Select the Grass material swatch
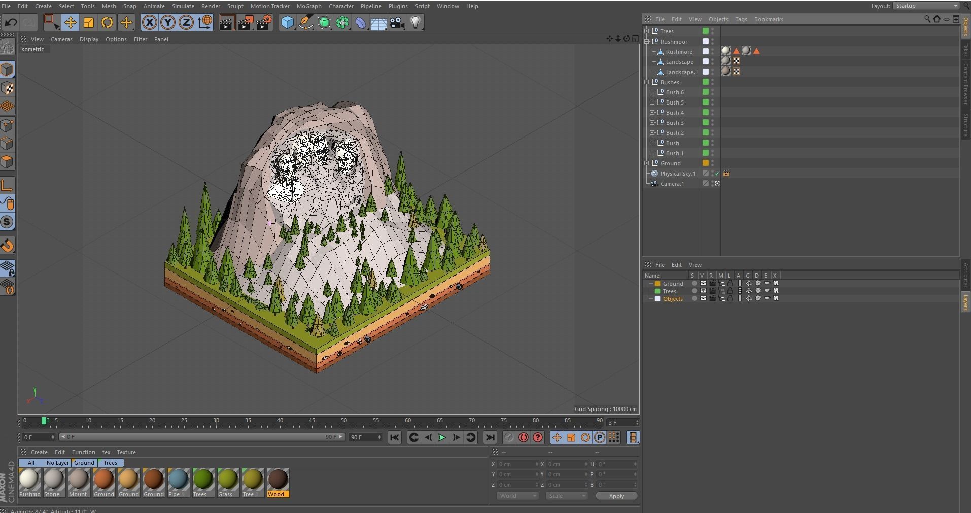This screenshot has height=513, width=971. [x=228, y=483]
